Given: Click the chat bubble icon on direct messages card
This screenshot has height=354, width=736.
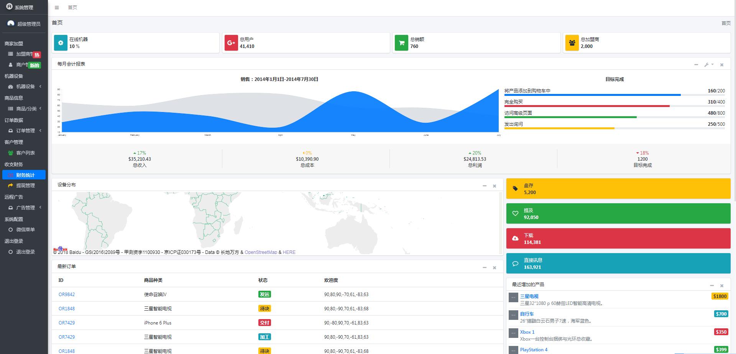Looking at the screenshot, I should [515, 263].
